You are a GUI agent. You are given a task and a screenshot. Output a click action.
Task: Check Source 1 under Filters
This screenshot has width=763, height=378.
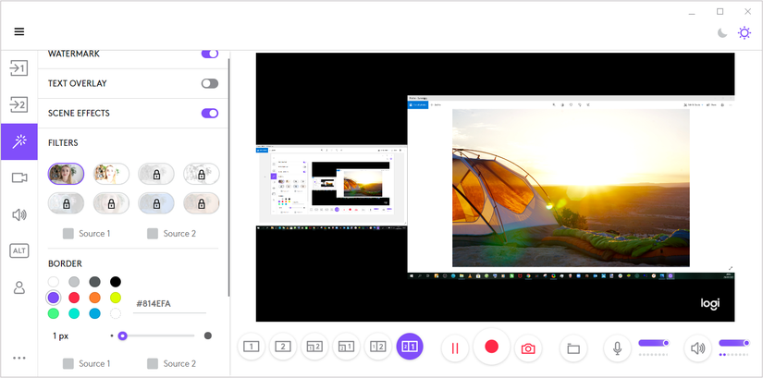[x=68, y=234]
